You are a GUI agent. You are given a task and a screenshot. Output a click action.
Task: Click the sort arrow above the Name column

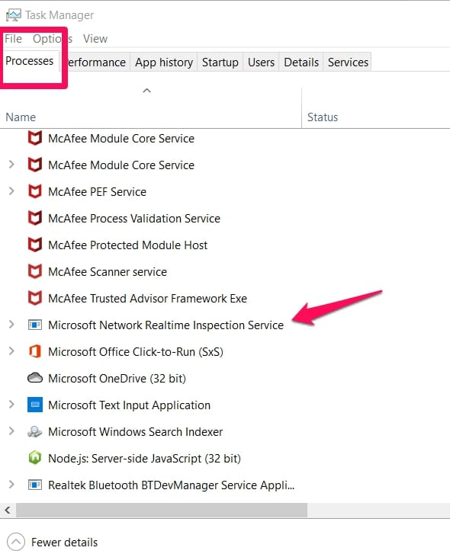click(146, 91)
